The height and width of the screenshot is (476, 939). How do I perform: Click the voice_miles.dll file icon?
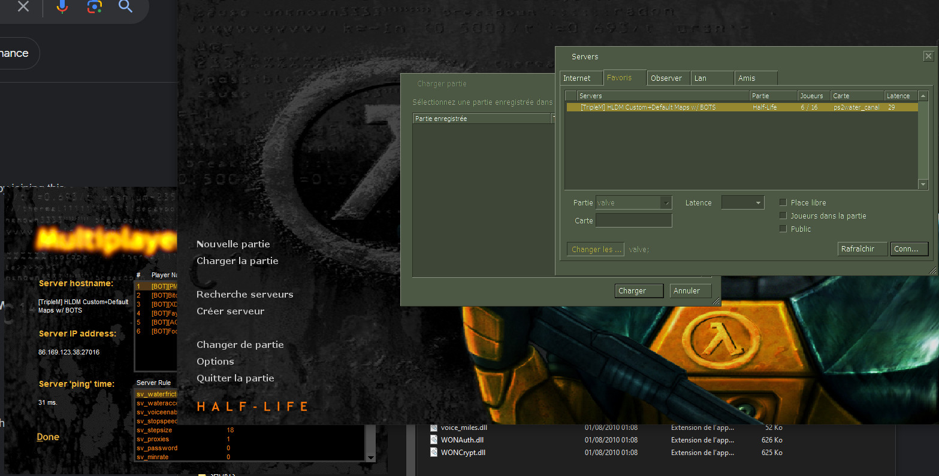(x=434, y=428)
